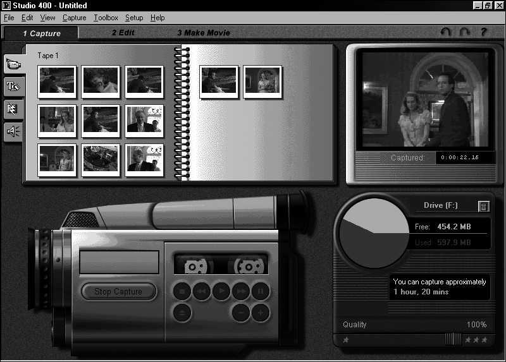Click the Stop Capture button
This screenshot has height=362, width=506.
tap(118, 291)
